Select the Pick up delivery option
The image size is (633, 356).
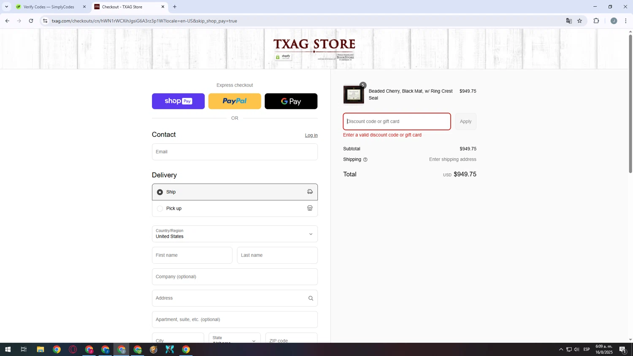coord(235,208)
